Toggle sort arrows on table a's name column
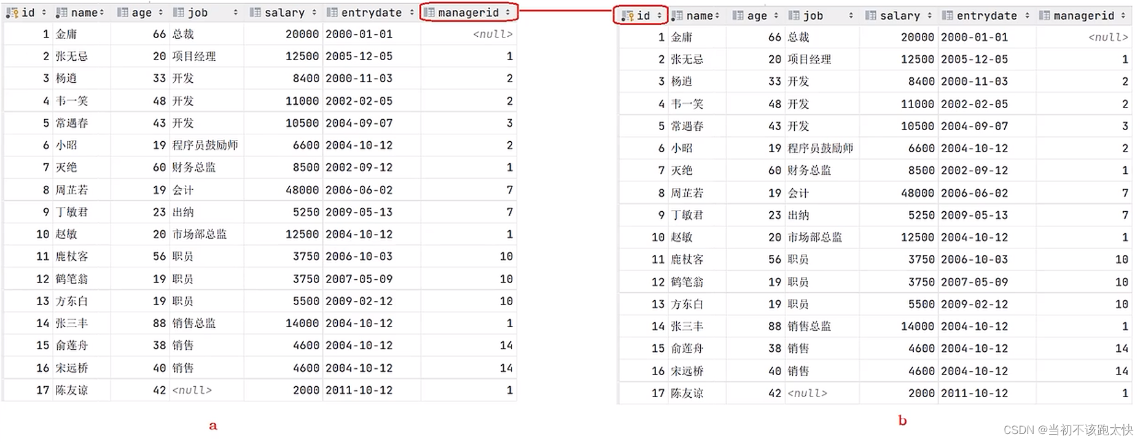The image size is (1143, 442). (x=101, y=12)
